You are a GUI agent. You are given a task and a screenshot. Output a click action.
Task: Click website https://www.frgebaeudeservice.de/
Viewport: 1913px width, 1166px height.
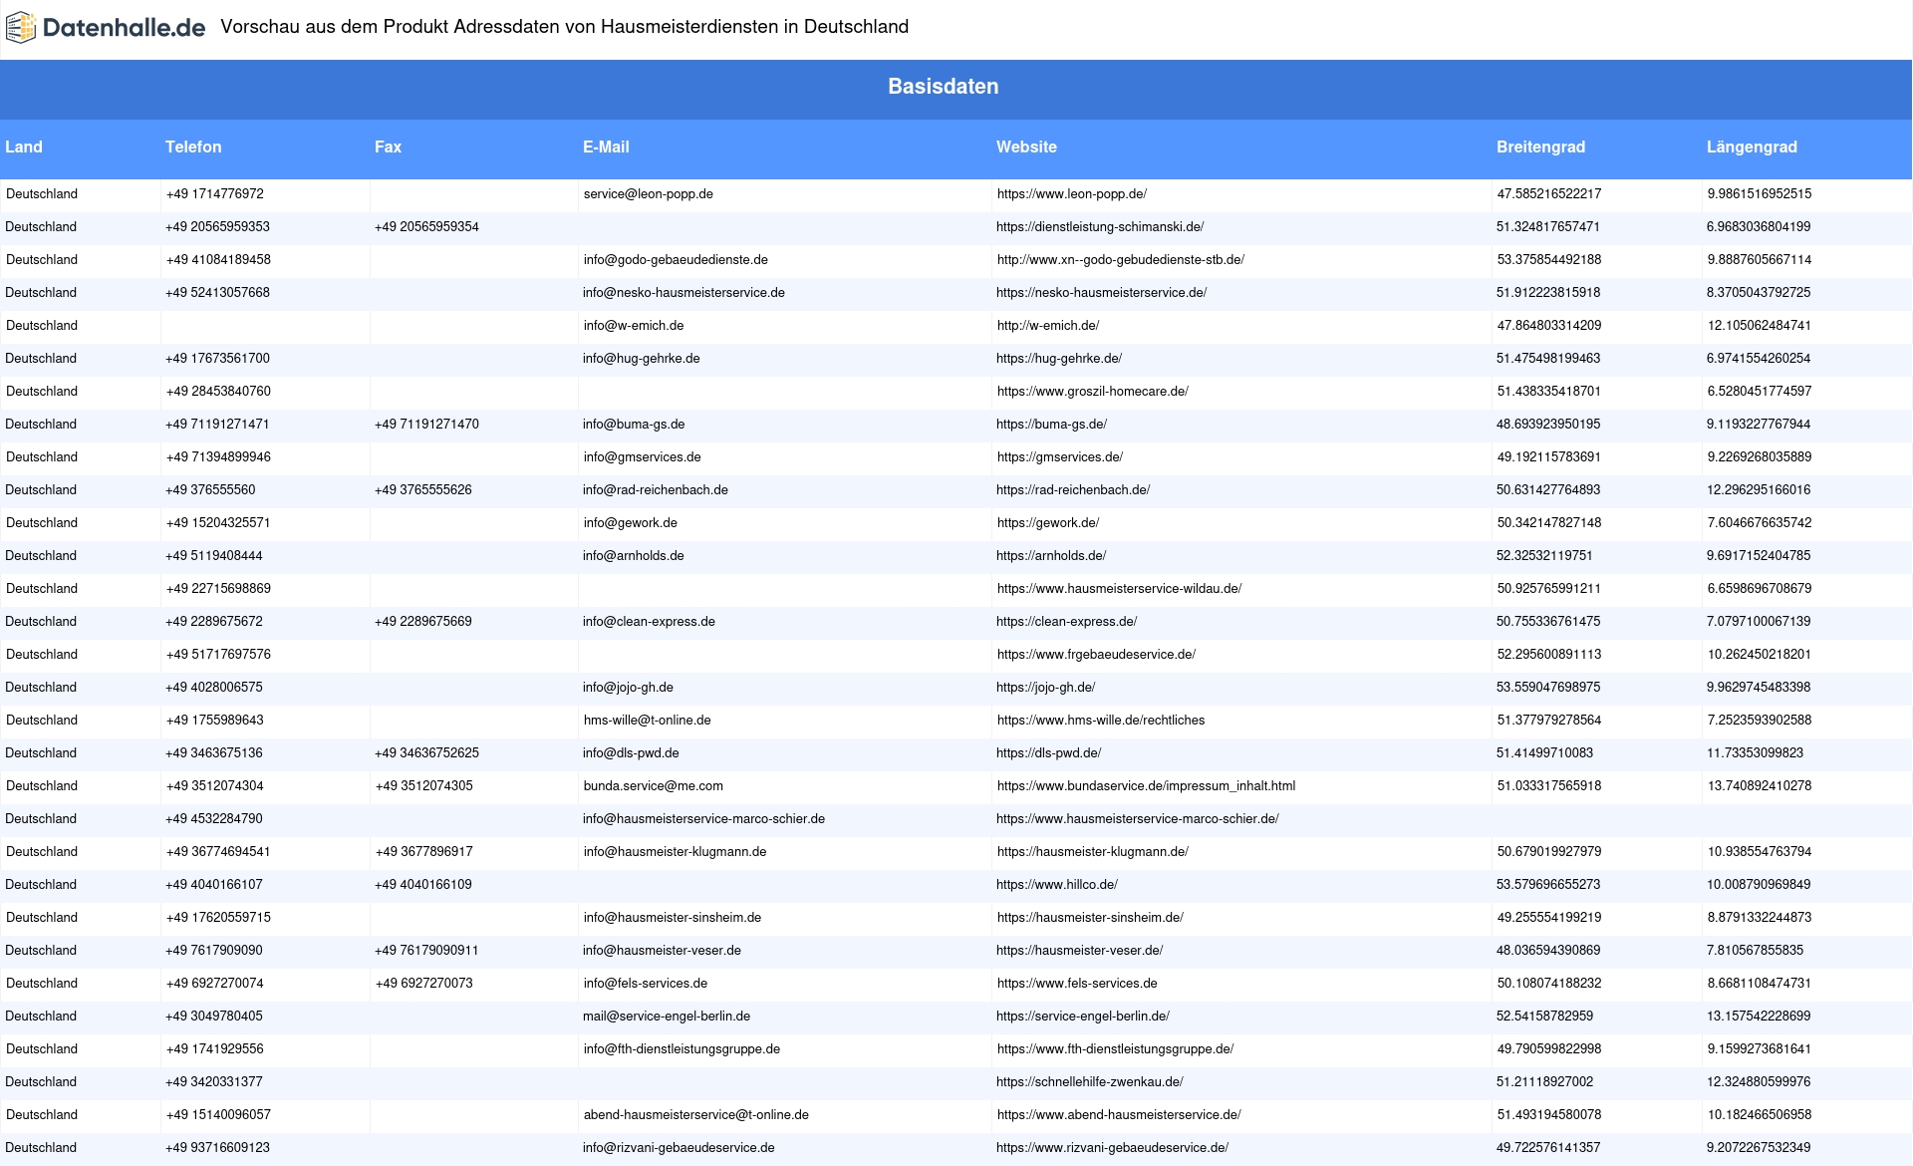click(1096, 655)
